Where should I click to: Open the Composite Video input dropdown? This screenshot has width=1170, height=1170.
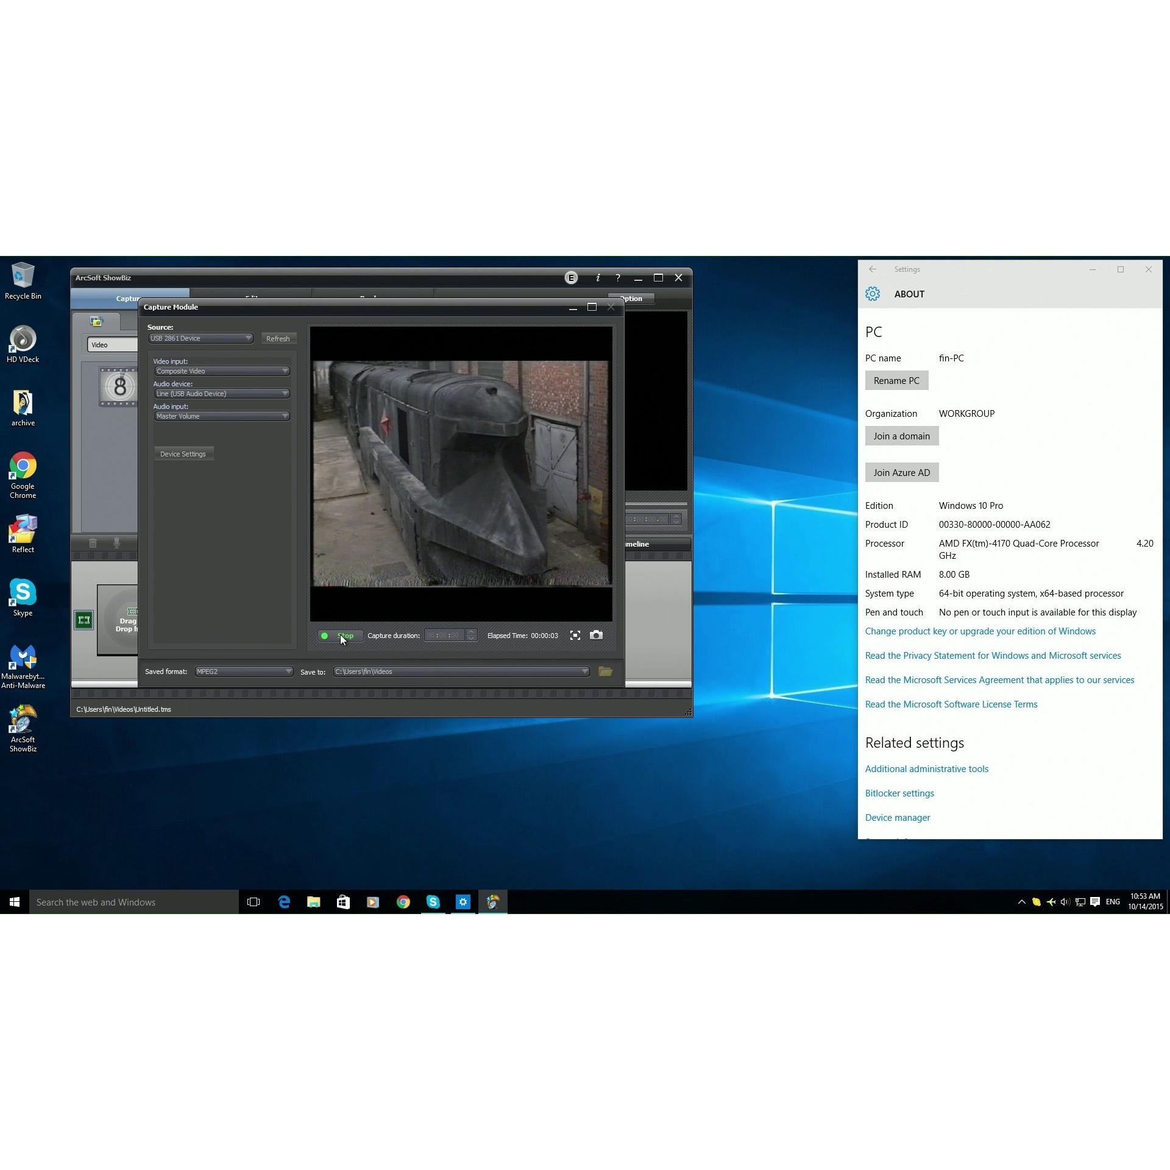click(x=222, y=371)
